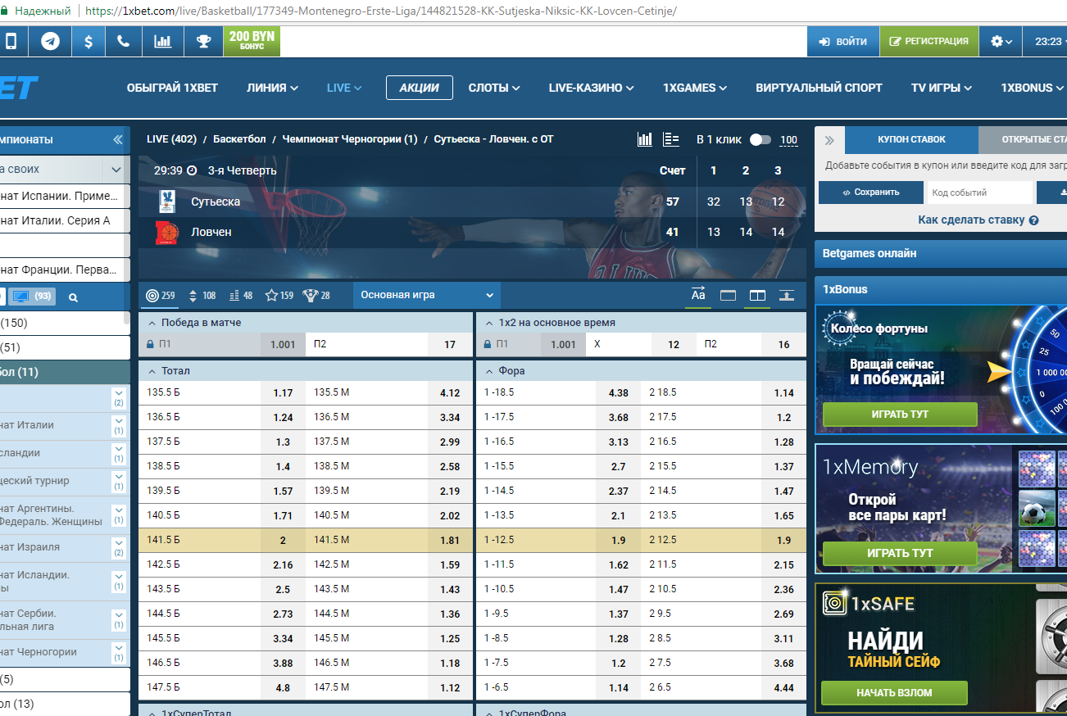Go to LIVE (402) breadcrumb link
The image size is (1067, 716).
[171, 139]
